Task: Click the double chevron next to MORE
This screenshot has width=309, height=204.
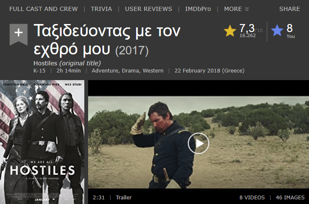Action: point(247,9)
